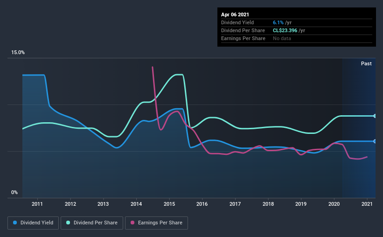This screenshot has height=237, width=383.
Task: Click the Earnings Per Share No data row
Action: pos(297,38)
